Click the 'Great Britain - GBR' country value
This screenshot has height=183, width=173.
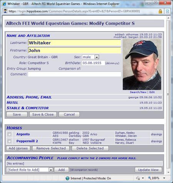pos(43,57)
